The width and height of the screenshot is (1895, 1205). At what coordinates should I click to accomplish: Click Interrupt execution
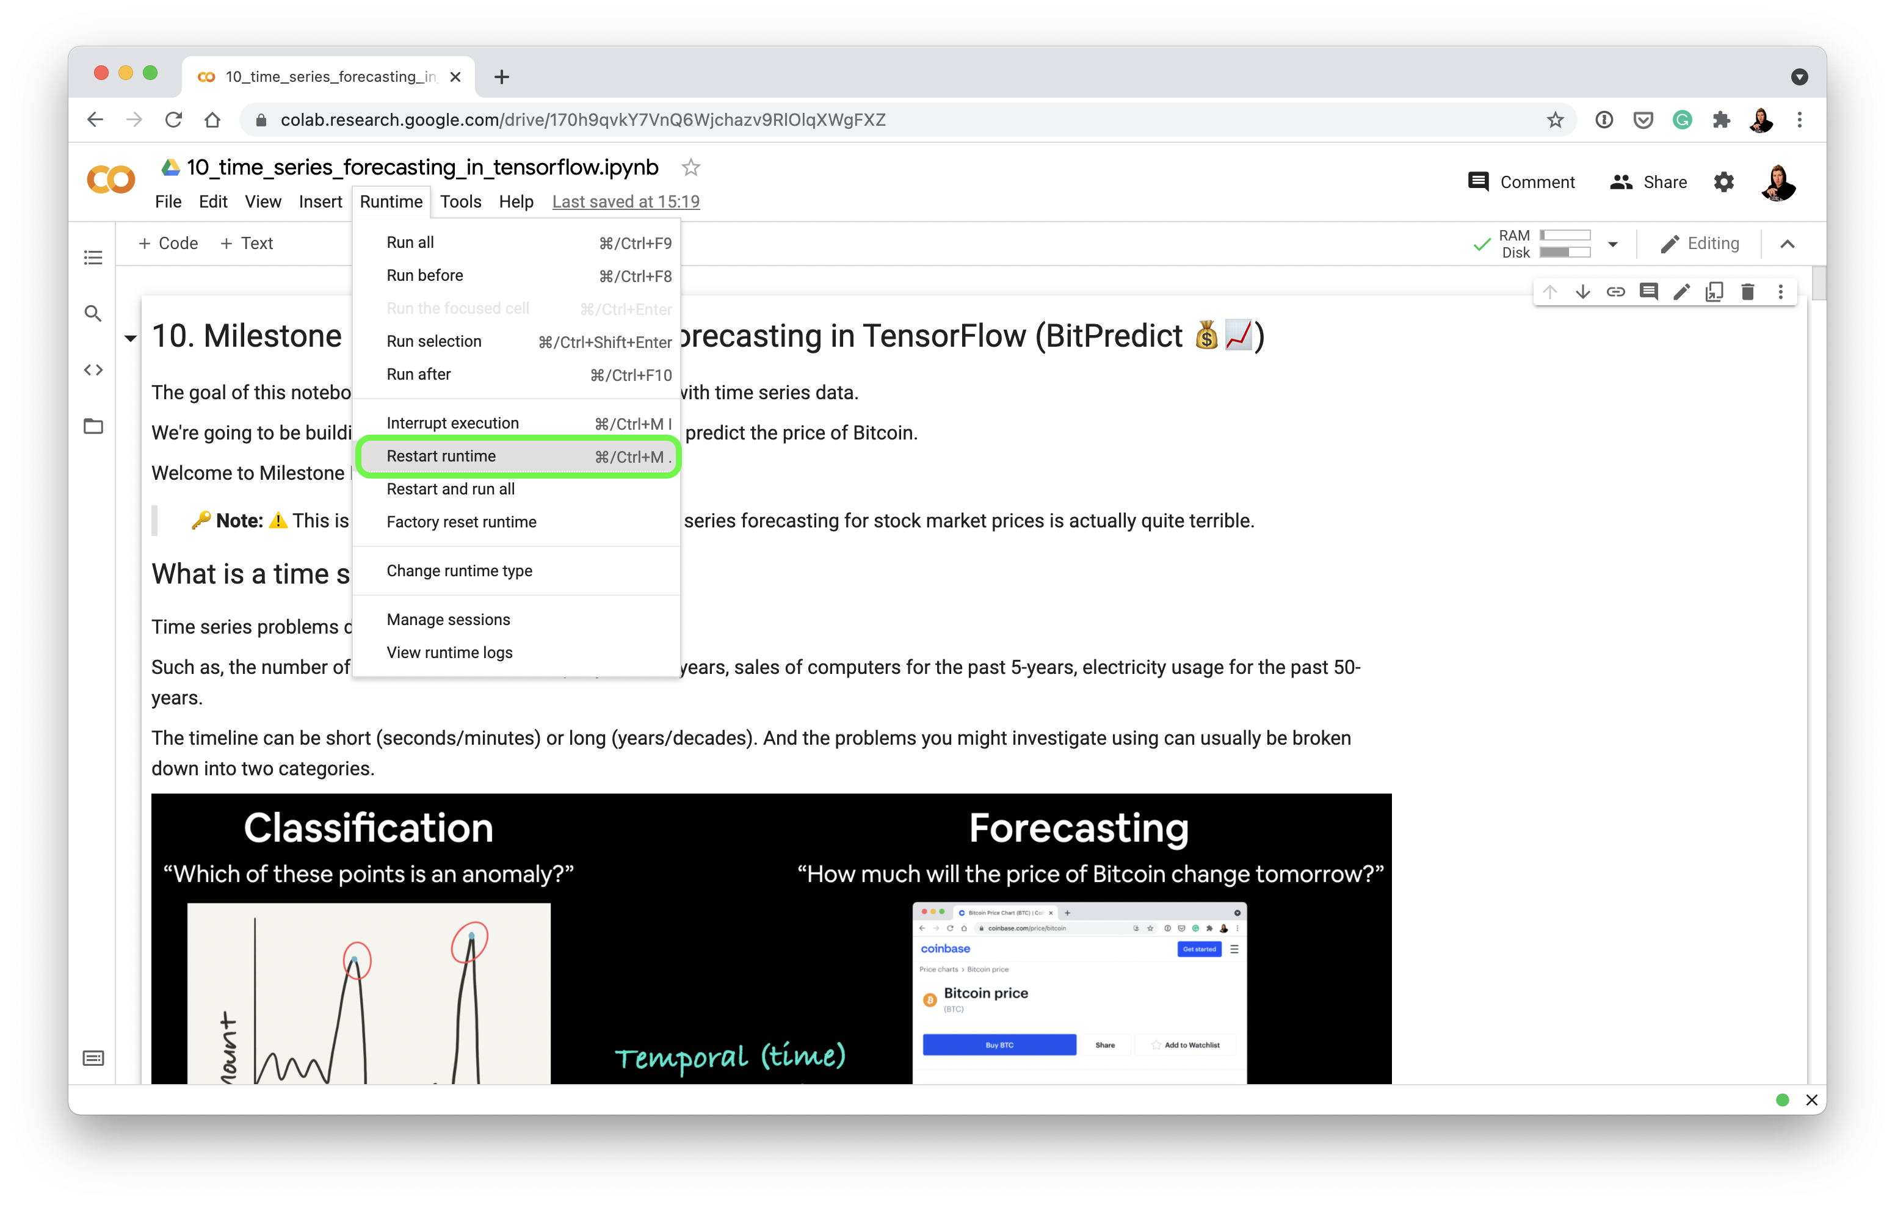[x=516, y=422]
